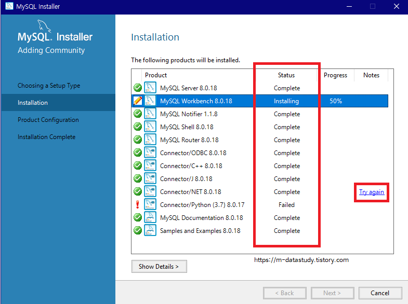The width and height of the screenshot is (408, 304).
Task: Select the Connector/NET 8.0.18 row
Action: 260,192
